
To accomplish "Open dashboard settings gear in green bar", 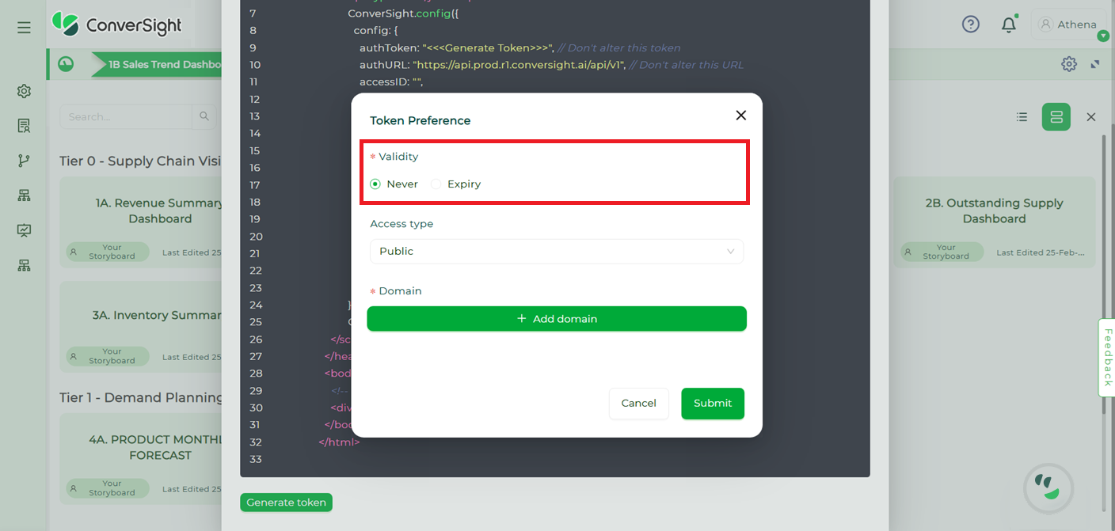I will [x=1069, y=64].
